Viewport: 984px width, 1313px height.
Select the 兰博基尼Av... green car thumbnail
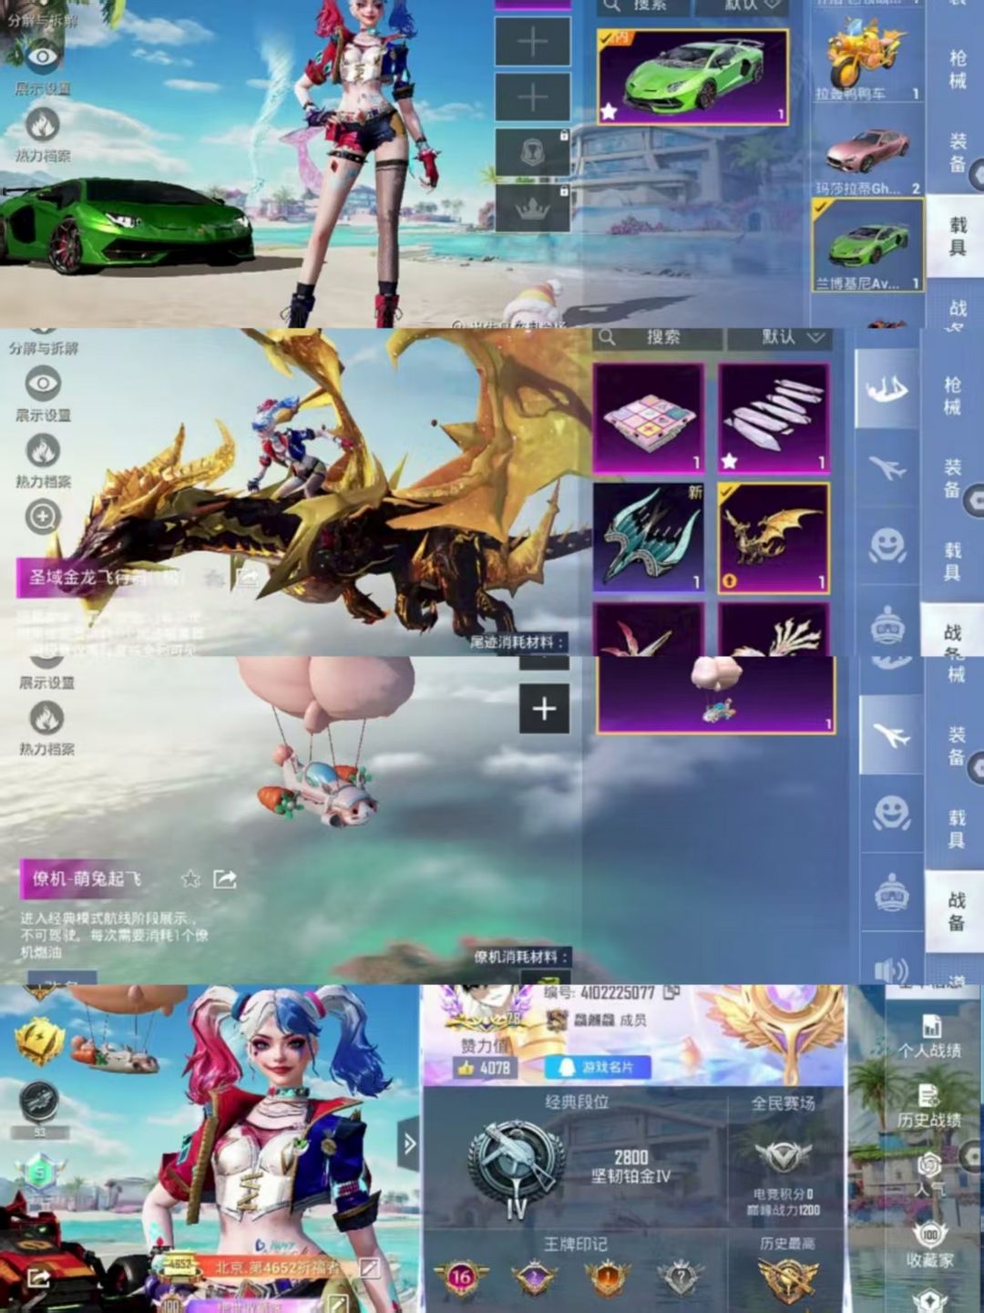866,246
